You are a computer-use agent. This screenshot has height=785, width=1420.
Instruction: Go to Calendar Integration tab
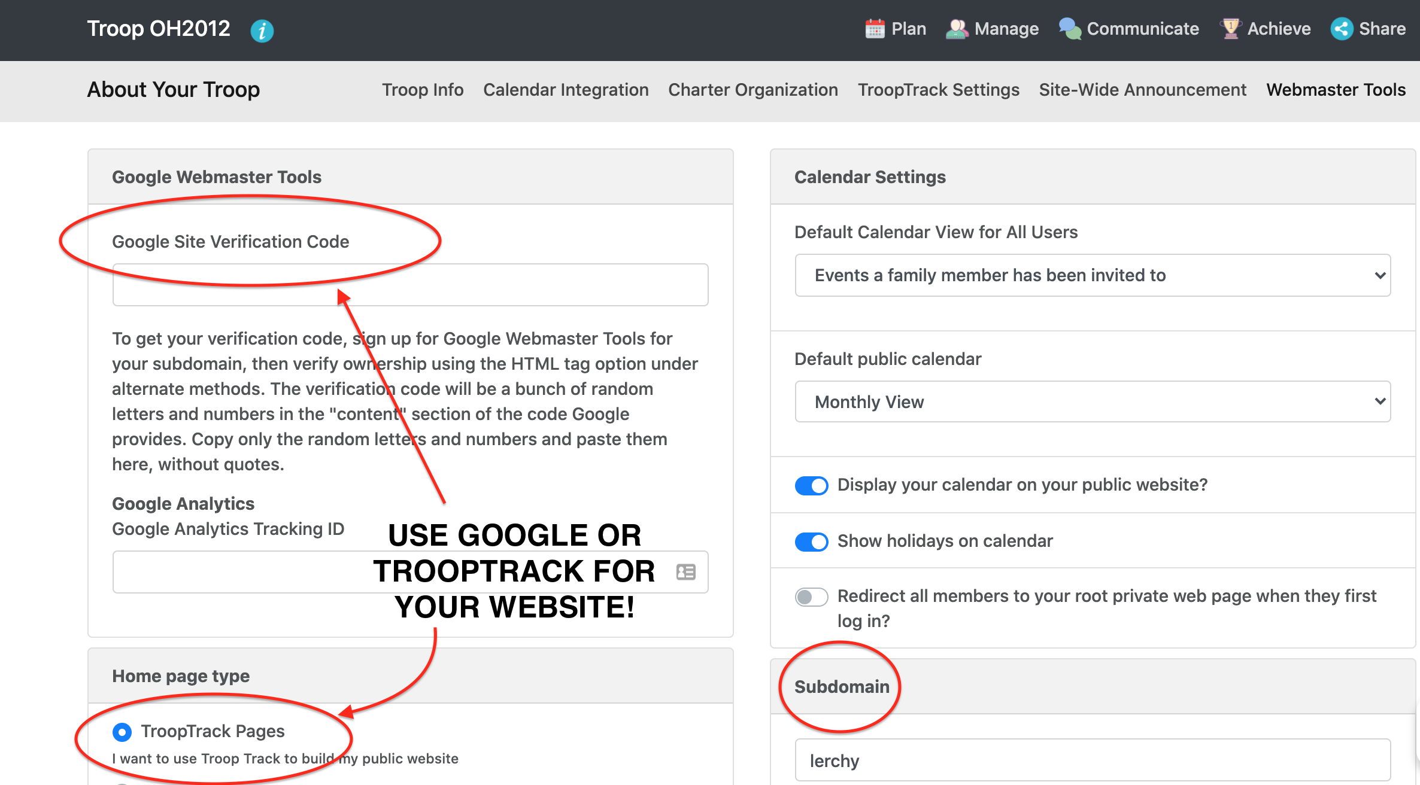click(566, 90)
